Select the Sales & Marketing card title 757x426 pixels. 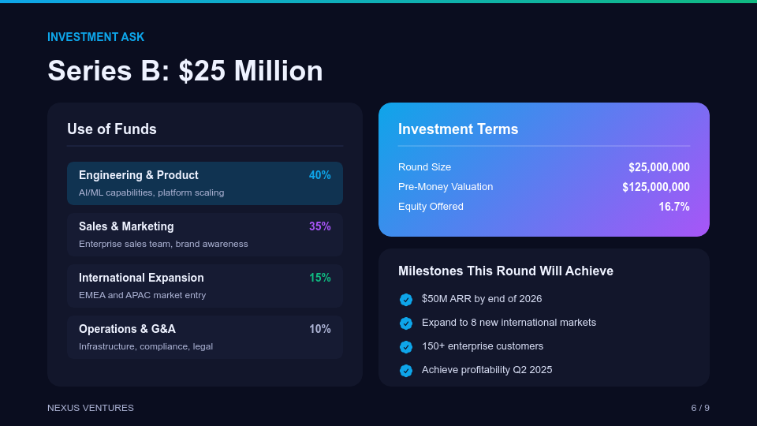tap(126, 226)
